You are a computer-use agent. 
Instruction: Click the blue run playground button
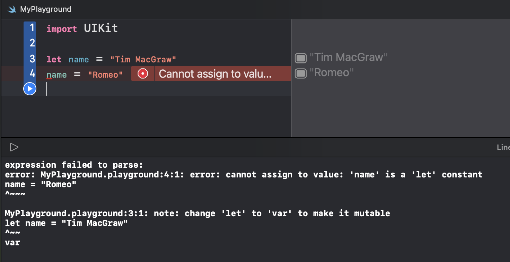pyautogui.click(x=30, y=89)
